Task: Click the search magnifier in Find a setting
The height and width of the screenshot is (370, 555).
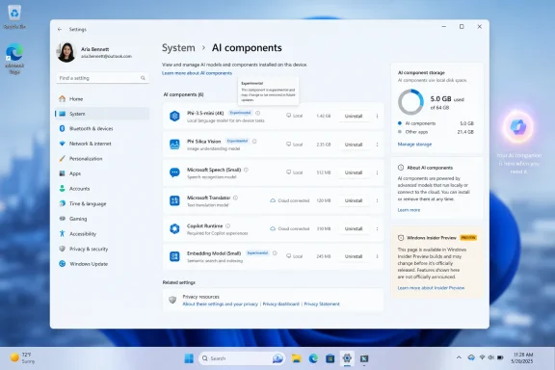Action: pyautogui.click(x=143, y=78)
